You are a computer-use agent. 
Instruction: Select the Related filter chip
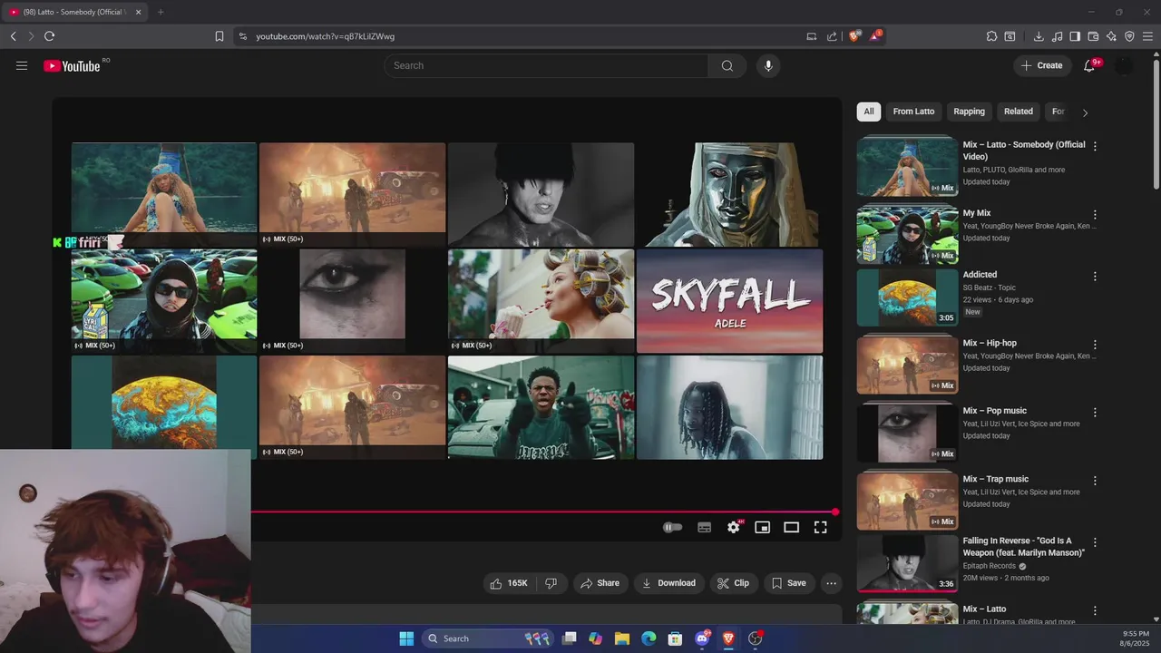[1018, 112]
